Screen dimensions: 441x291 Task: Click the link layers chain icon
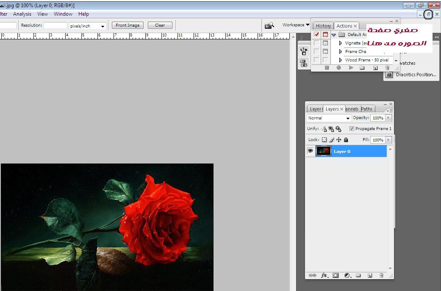[312, 275]
